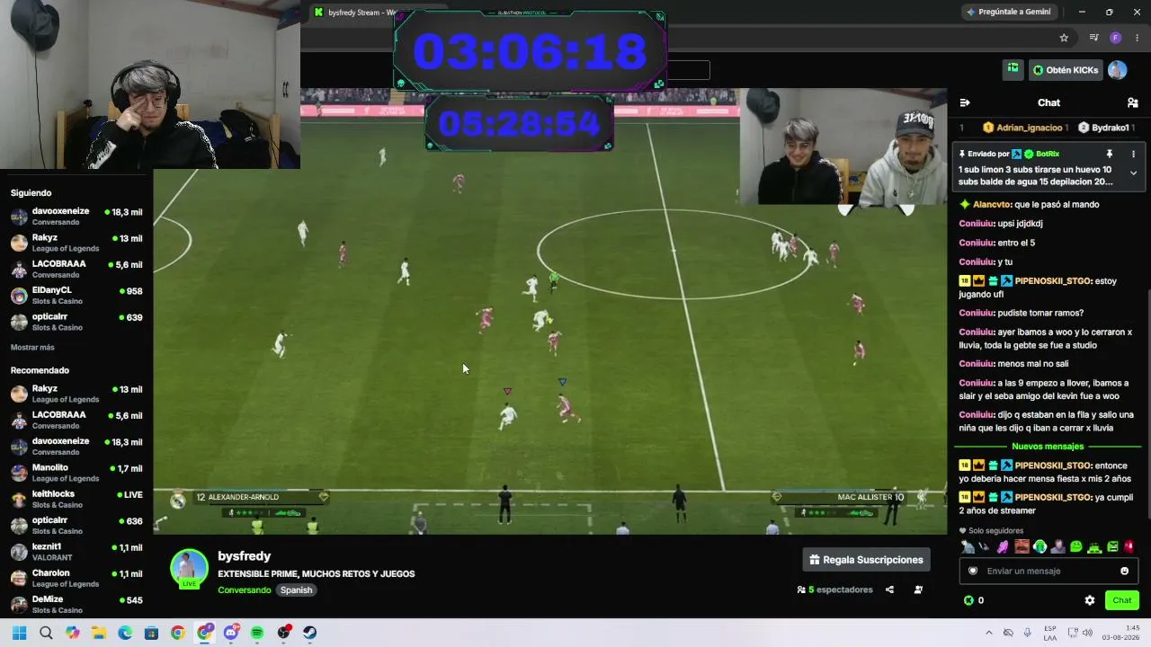Click the Obtén KICKs button
1151x647 pixels.
tap(1065, 70)
